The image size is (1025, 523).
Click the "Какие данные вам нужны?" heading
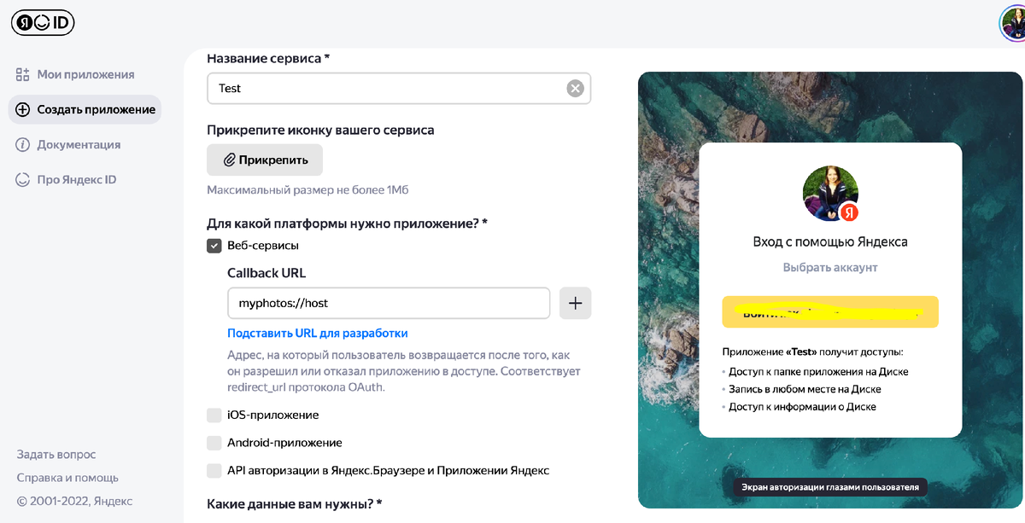coord(294,504)
